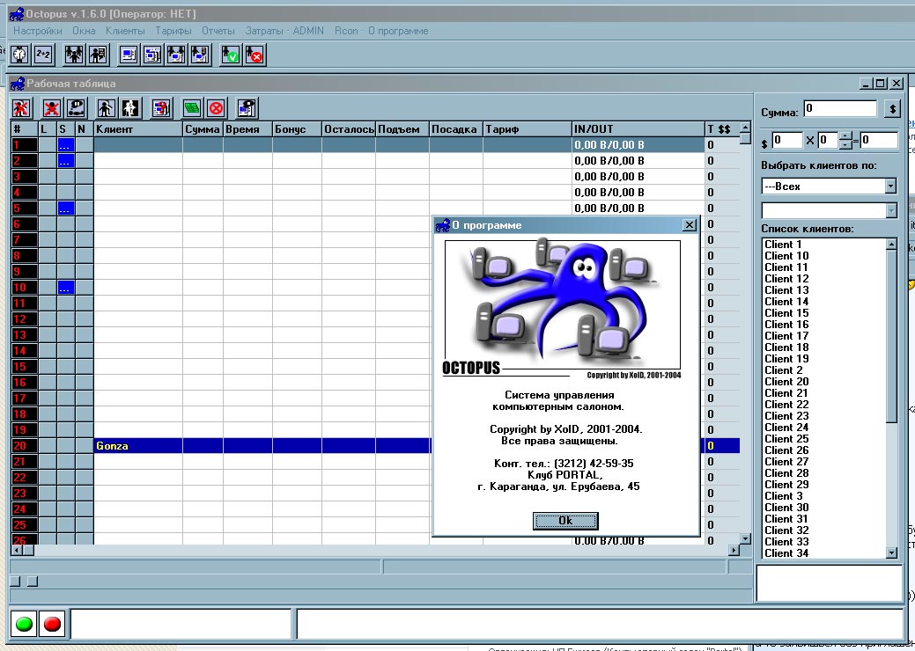Click the clock icon in main toolbar
Image resolution: width=915 pixels, height=651 pixels.
pyautogui.click(x=19, y=55)
